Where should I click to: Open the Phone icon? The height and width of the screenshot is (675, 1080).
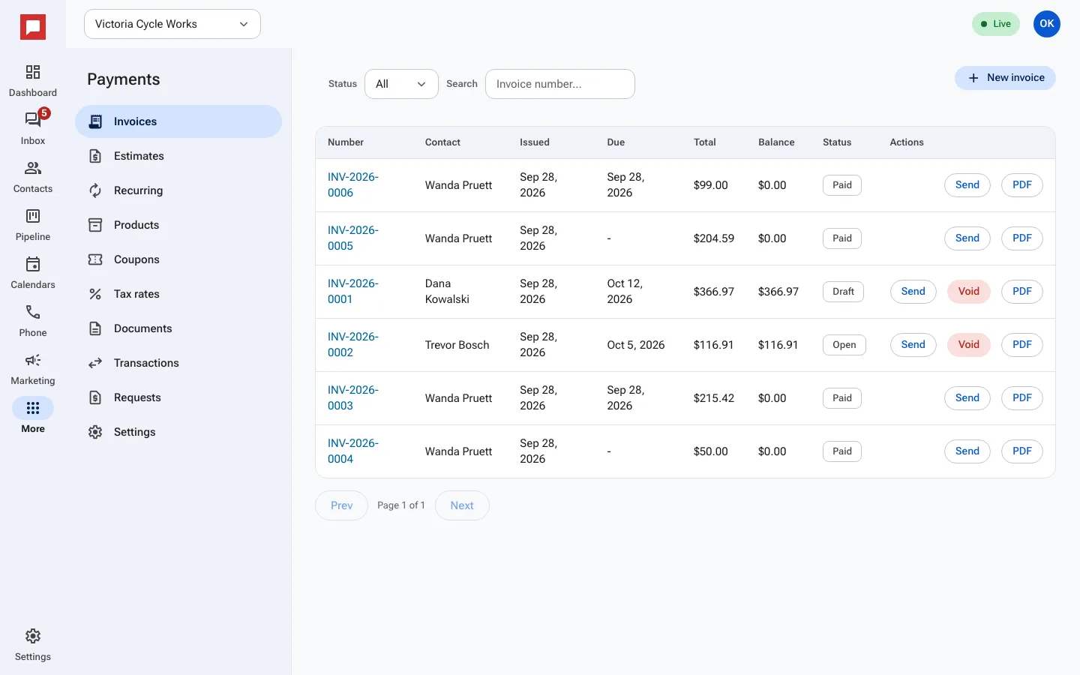(33, 312)
